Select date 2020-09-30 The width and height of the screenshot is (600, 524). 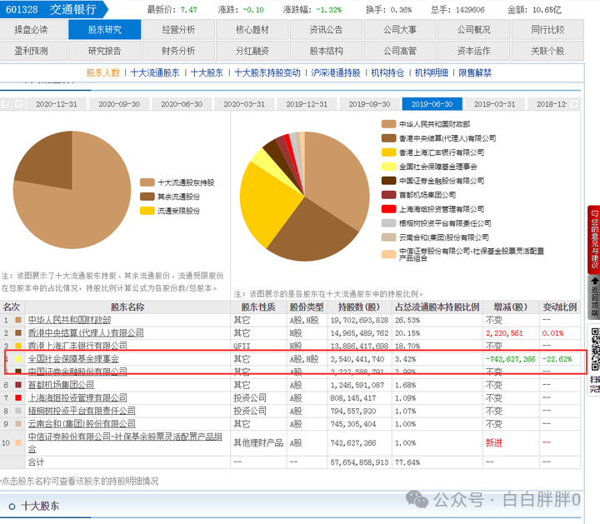tap(119, 104)
